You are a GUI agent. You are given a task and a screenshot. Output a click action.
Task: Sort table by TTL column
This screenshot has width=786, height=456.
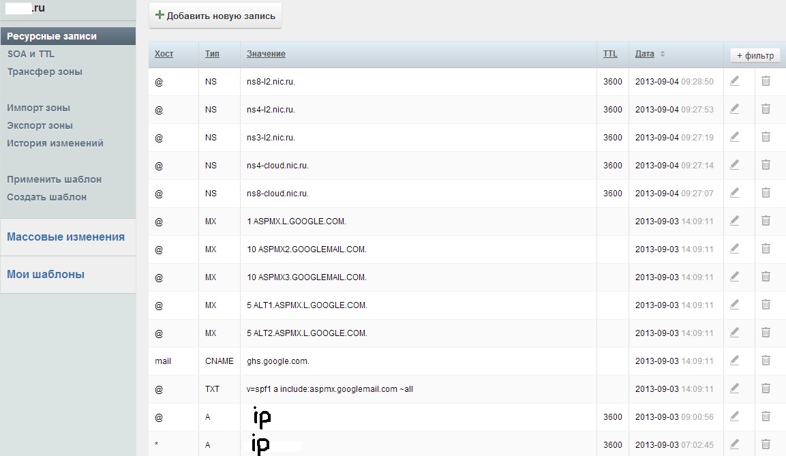[x=610, y=54]
